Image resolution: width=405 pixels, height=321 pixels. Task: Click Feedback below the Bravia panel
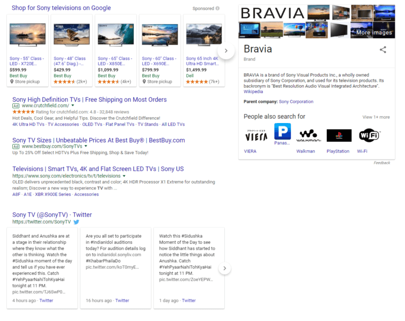[x=382, y=163]
